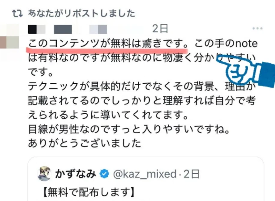This screenshot has height=201, width=275.
Task: Click the かずなみ display name
Action: point(76,174)
